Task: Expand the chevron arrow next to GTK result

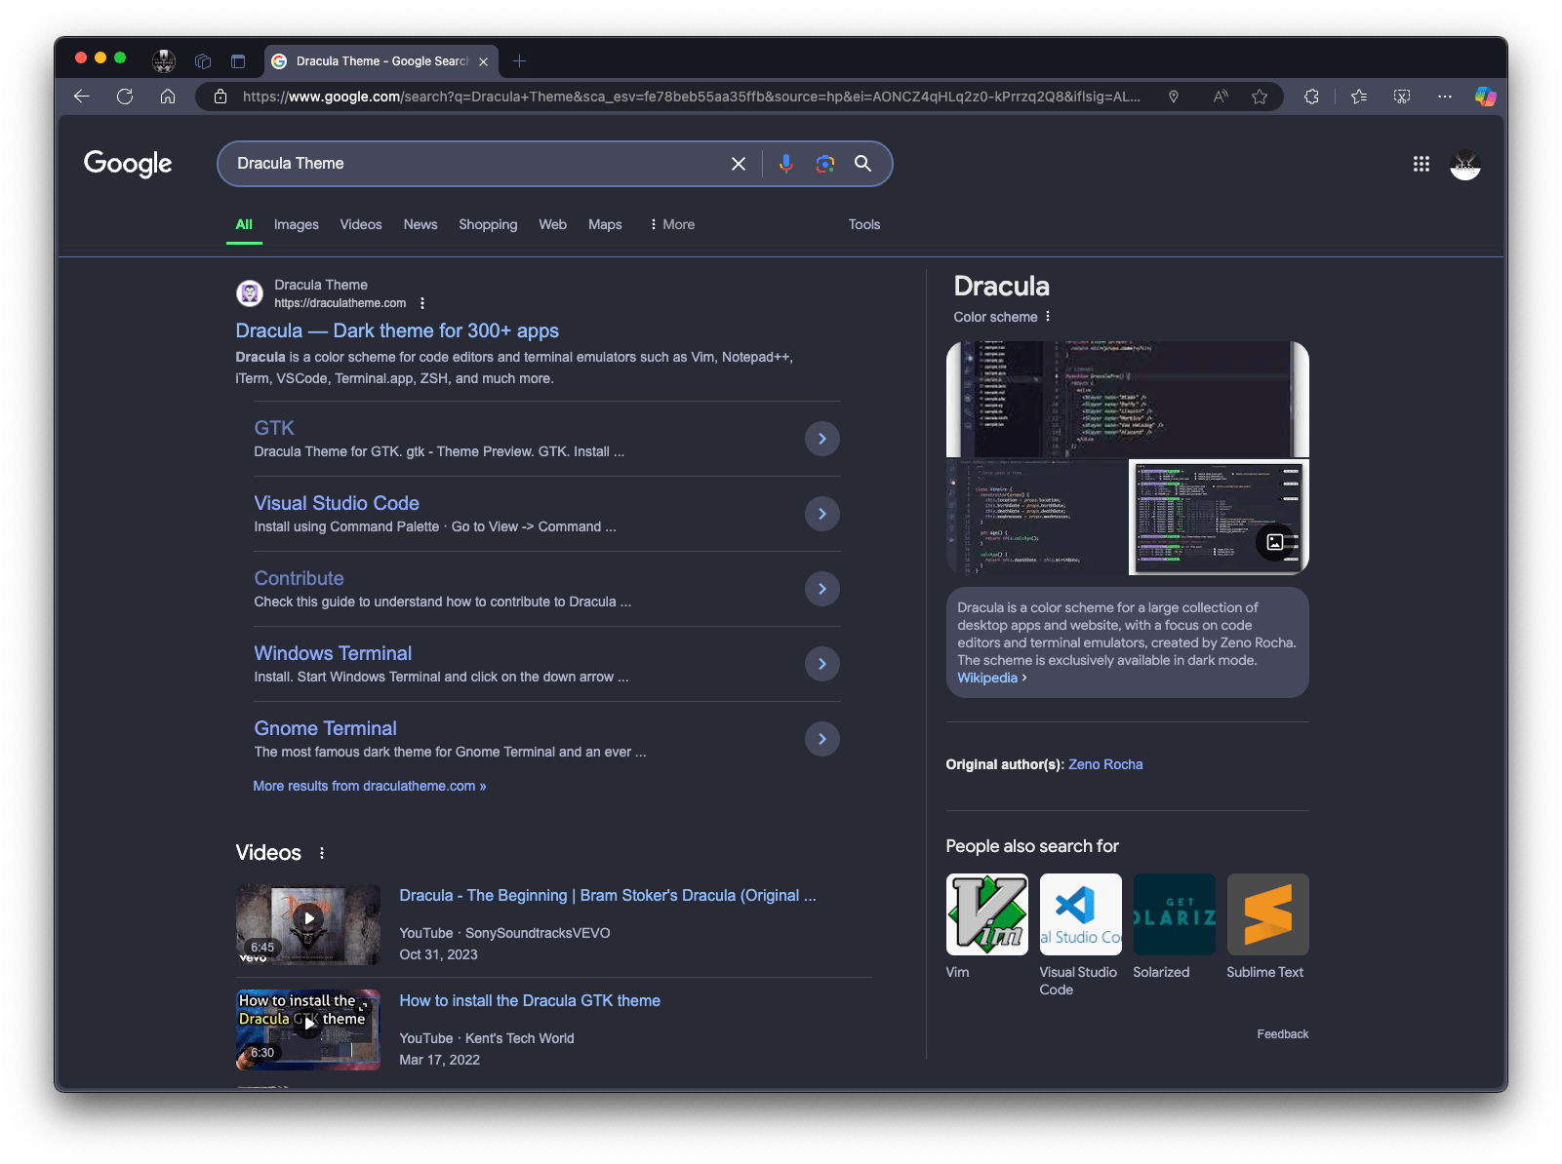Action: (821, 439)
